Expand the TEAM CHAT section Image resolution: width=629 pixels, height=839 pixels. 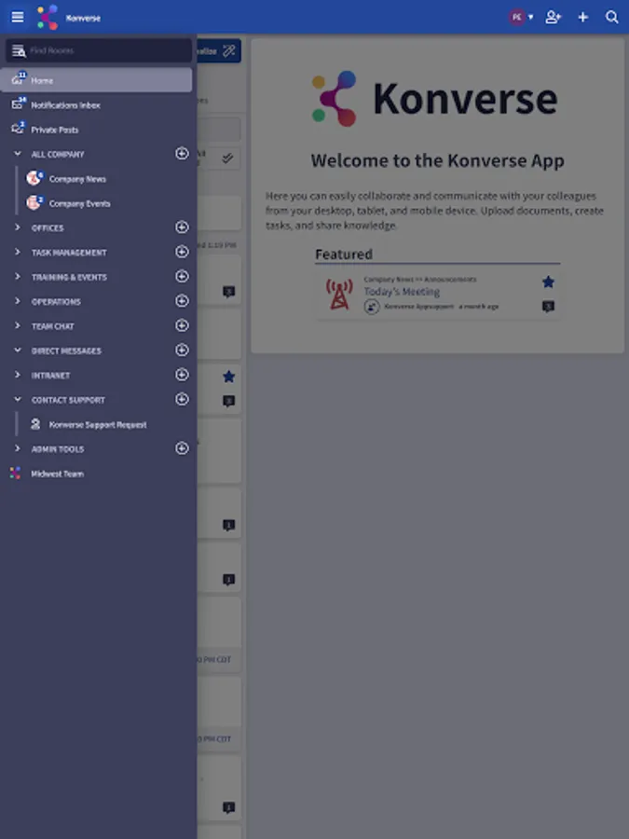pyautogui.click(x=18, y=326)
